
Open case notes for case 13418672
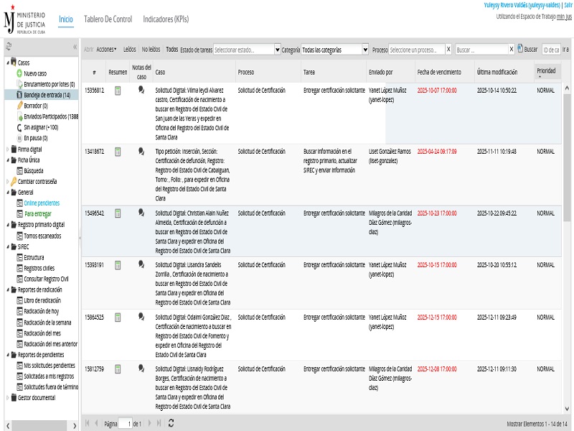tap(141, 152)
